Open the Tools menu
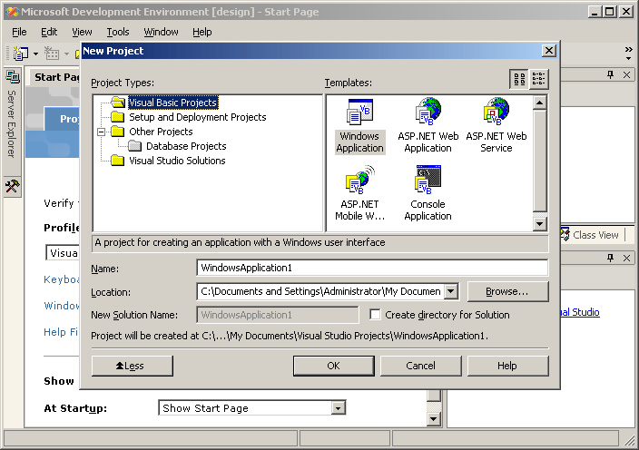Screen dimensions: 639x450 pyautogui.click(x=118, y=32)
